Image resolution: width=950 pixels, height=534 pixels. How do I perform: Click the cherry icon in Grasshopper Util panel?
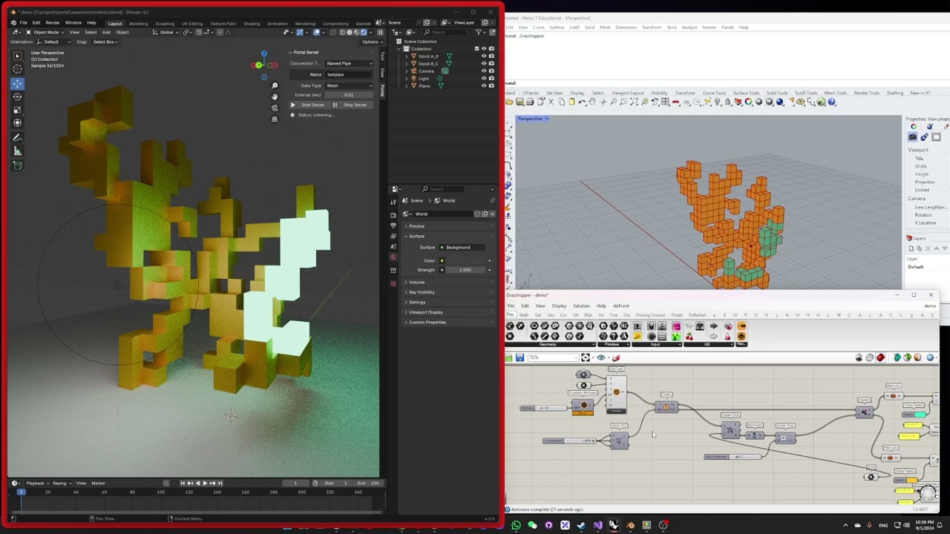[689, 337]
